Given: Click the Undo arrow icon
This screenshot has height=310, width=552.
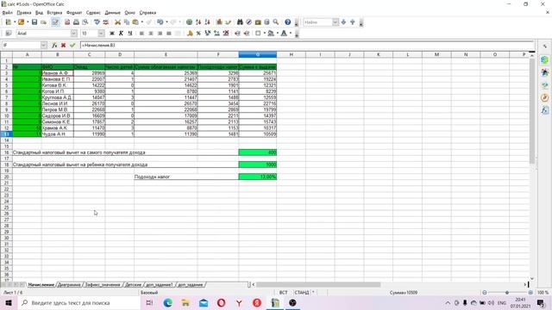Looking at the screenshot, I should click(x=160, y=22).
